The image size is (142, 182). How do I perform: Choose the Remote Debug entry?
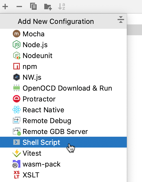coord(63,121)
